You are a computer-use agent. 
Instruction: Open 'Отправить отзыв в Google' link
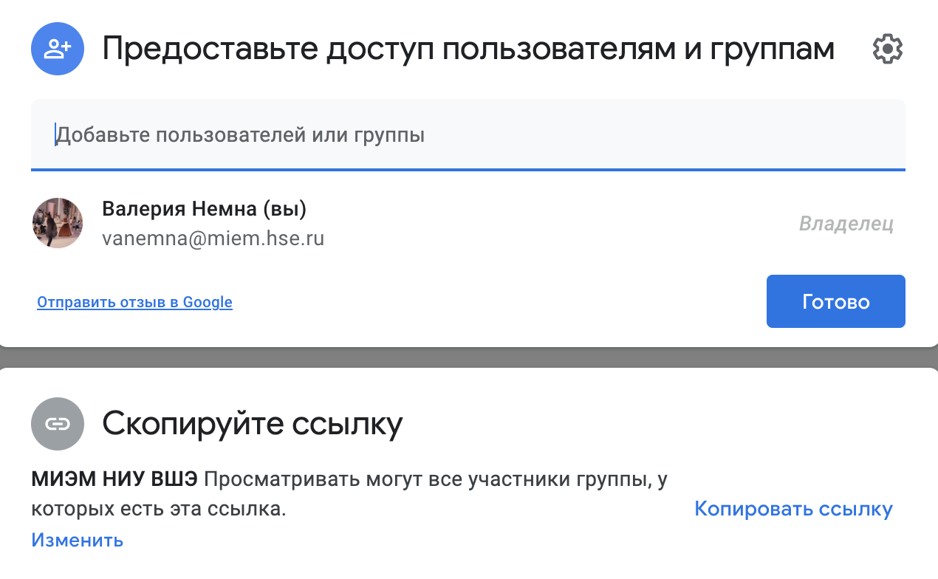pos(134,302)
